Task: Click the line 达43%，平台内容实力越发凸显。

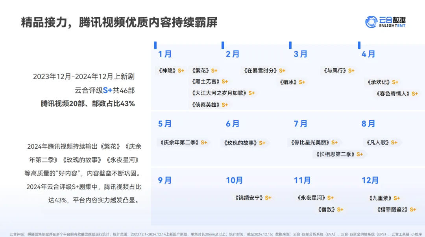Action: coord(94,200)
